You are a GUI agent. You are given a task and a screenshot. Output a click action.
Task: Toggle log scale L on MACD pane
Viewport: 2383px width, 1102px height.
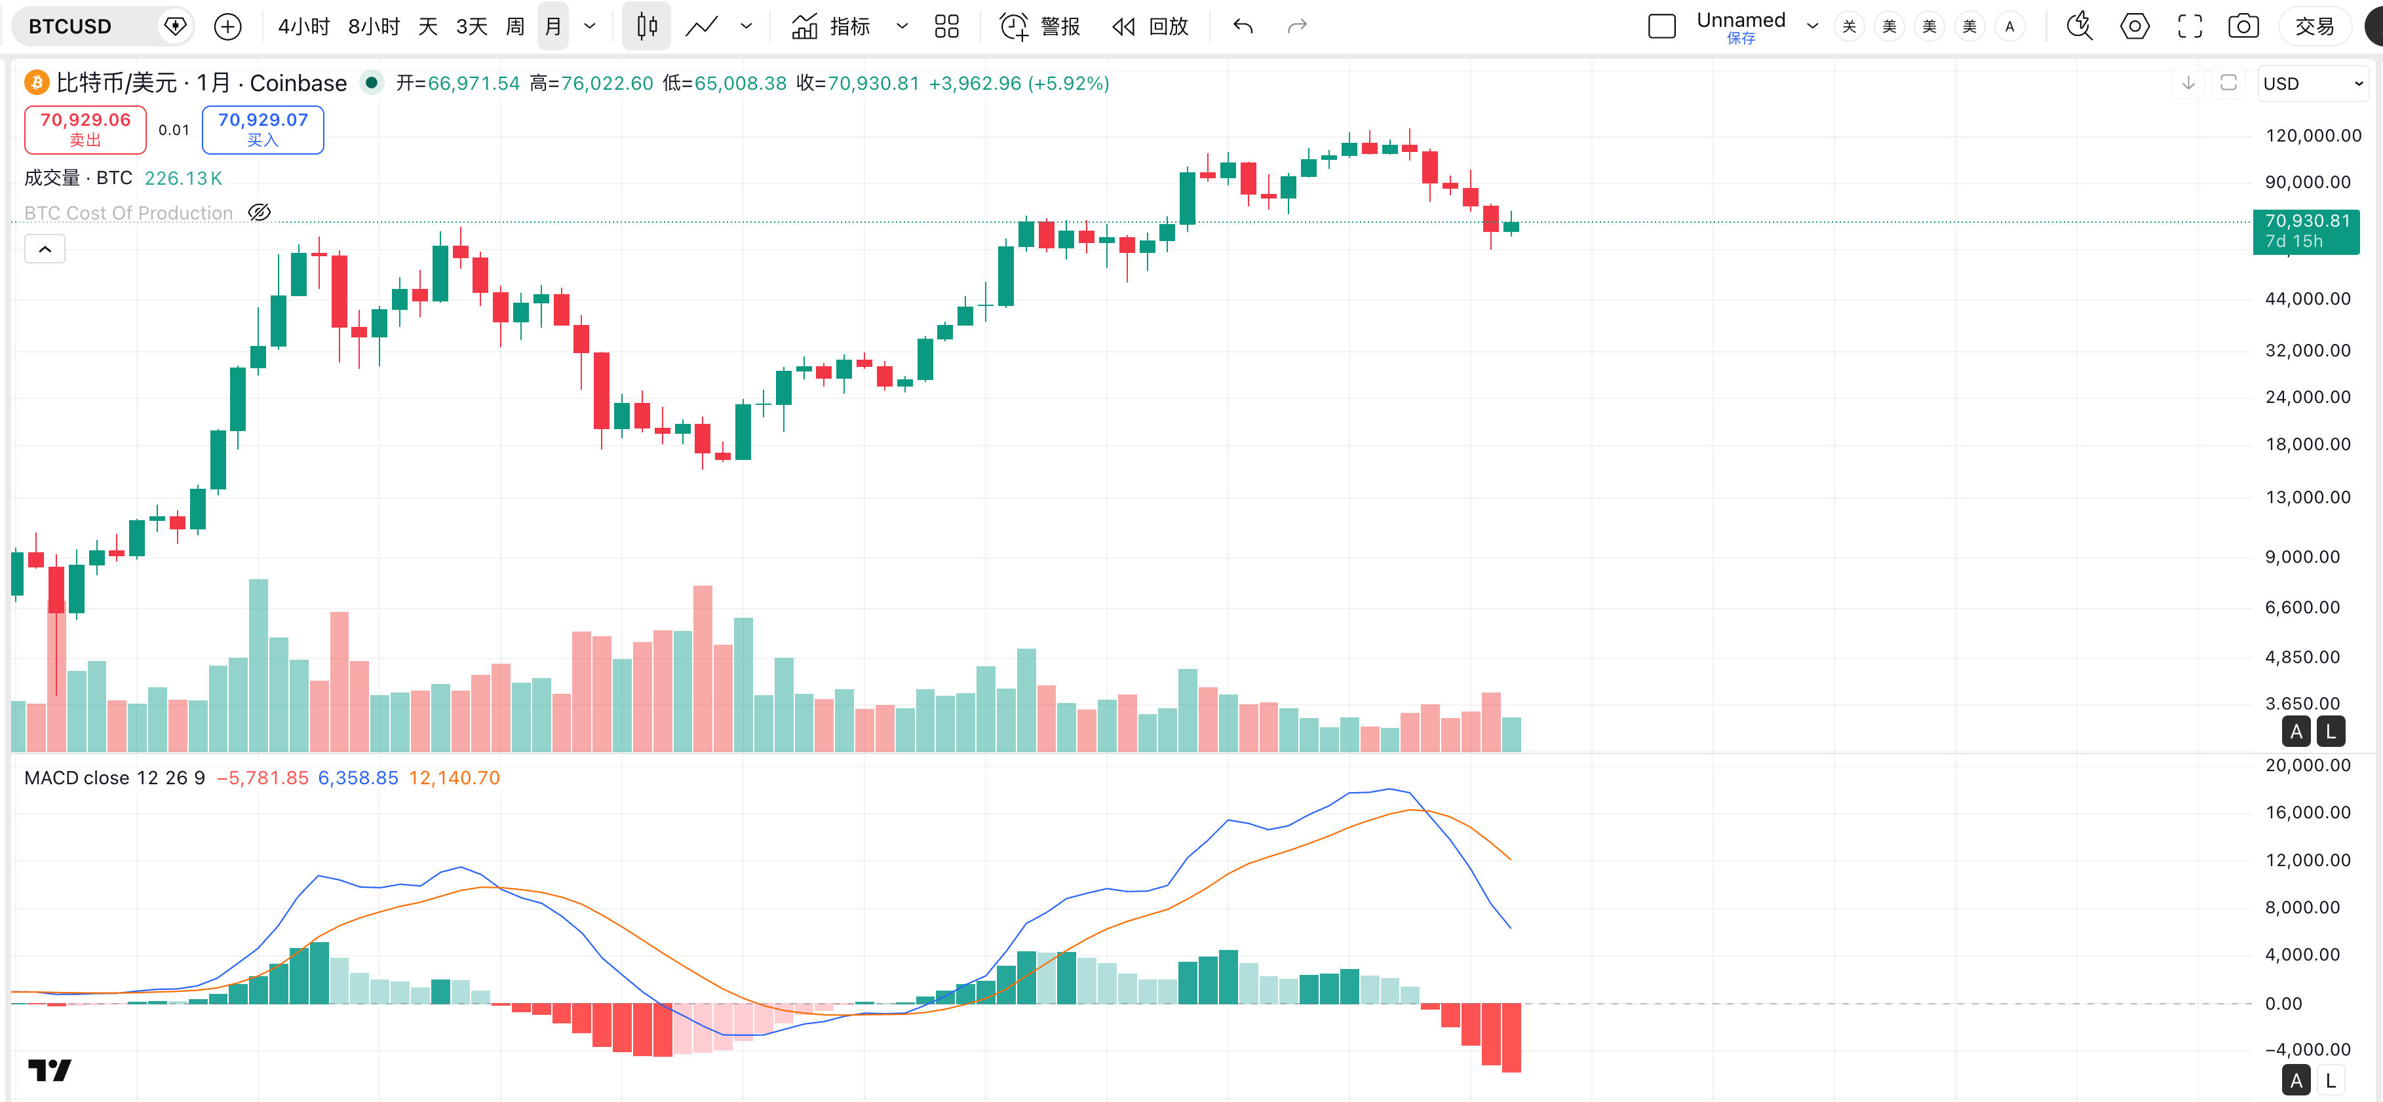2331,1080
